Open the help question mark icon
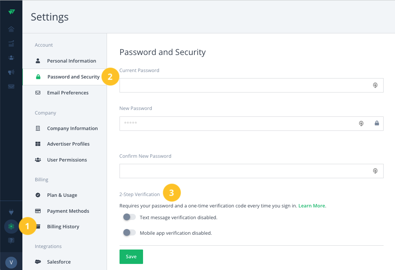This screenshot has width=395, height=270. tap(11, 240)
